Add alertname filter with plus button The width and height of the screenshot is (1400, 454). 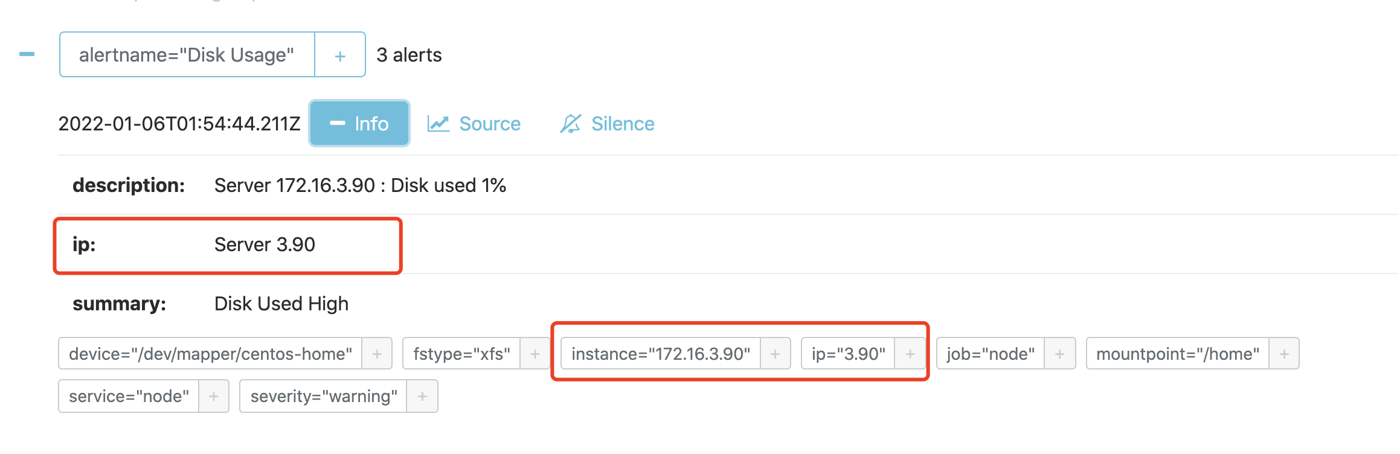340,55
